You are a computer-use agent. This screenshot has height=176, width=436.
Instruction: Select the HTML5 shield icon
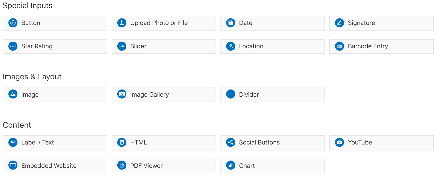(x=122, y=142)
